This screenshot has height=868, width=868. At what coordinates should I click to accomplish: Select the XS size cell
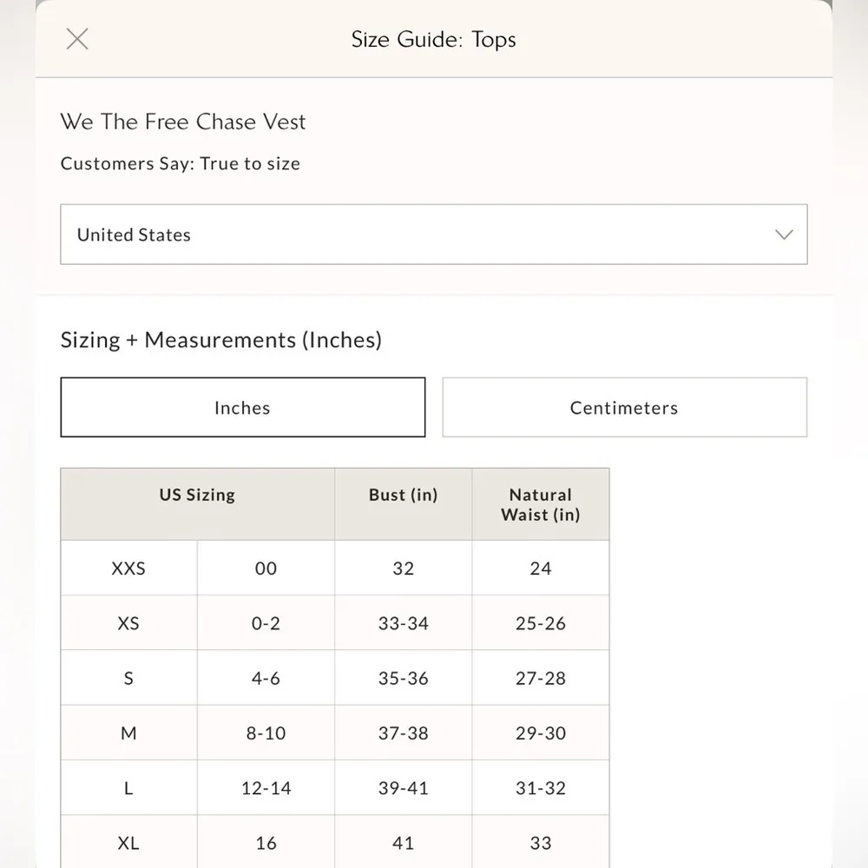[x=128, y=623]
